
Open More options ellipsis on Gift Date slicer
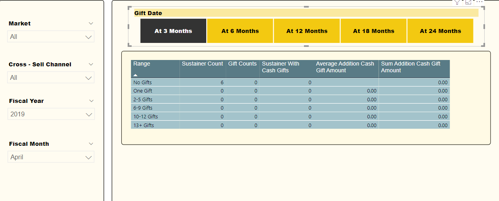click(x=479, y=2)
